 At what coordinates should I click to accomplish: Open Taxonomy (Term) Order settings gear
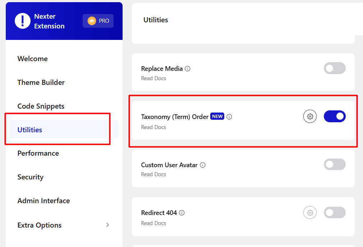tap(310, 116)
